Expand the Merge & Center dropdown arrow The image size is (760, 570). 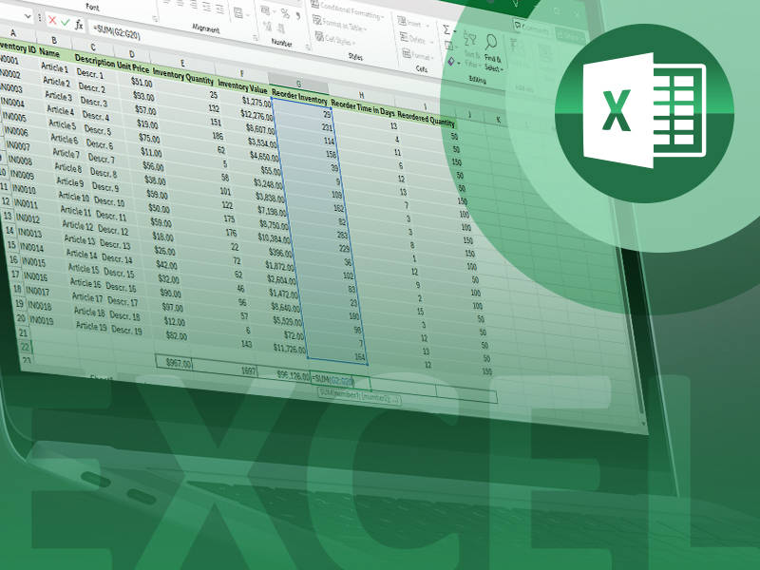point(247,14)
